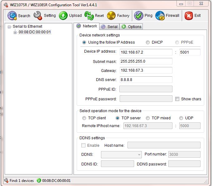Minimize the Configuration Tool window
The width and height of the screenshot is (212, 186).
181,4
